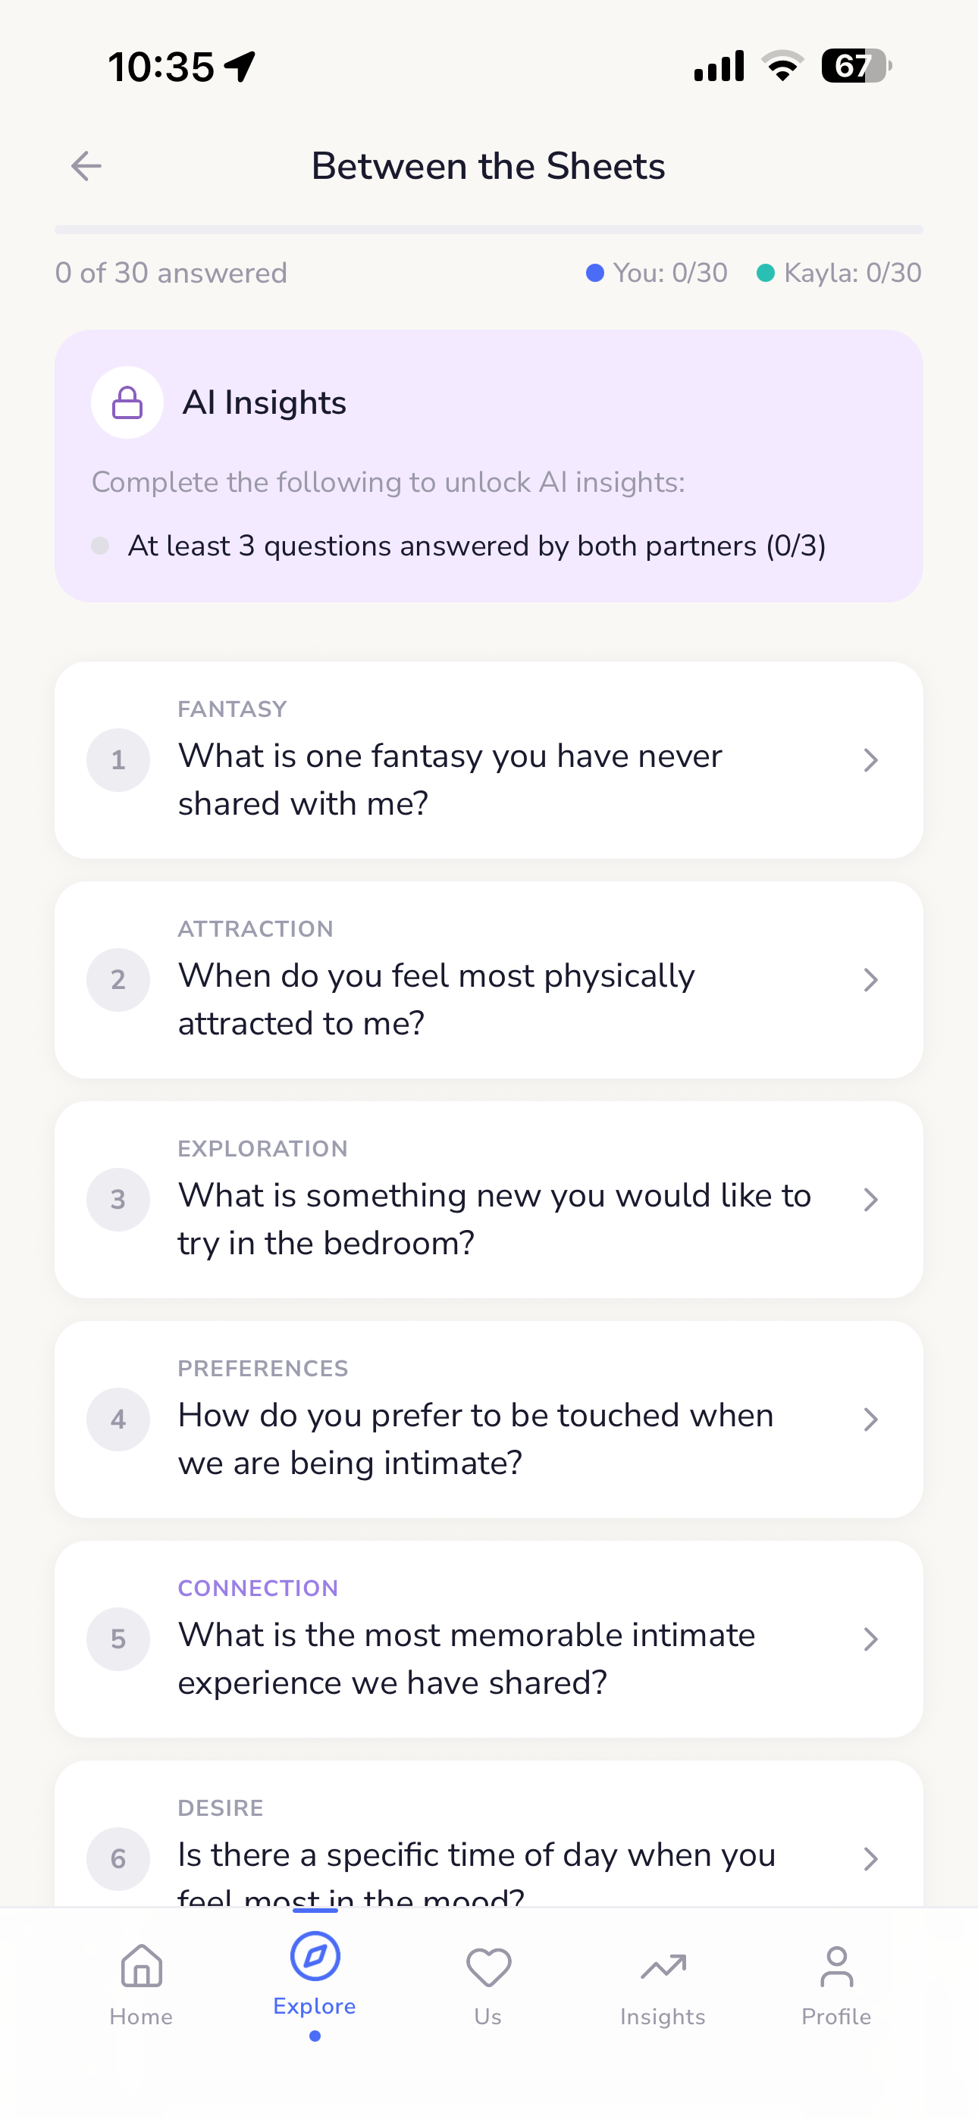The image size is (978, 2119).
Task: Tap the battery status icon
Action: click(856, 66)
